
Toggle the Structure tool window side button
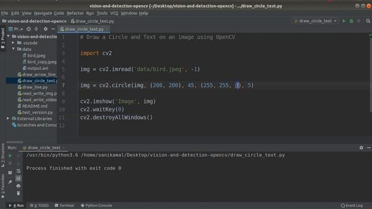click(2, 156)
